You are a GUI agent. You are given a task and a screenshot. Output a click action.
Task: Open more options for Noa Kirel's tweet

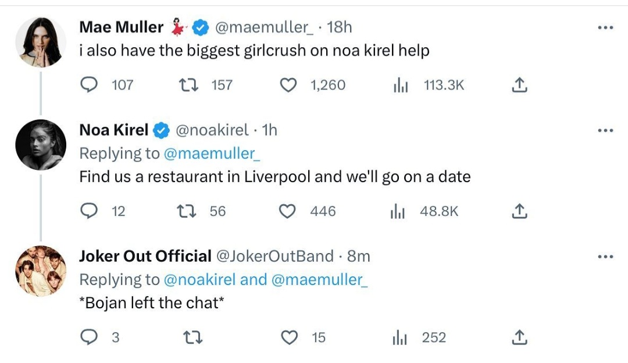coord(605,130)
